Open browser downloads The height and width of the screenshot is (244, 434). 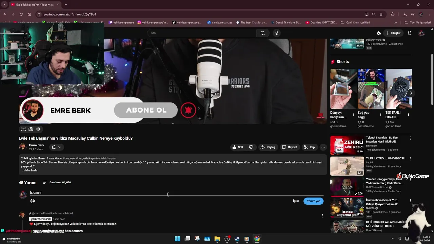(405, 14)
